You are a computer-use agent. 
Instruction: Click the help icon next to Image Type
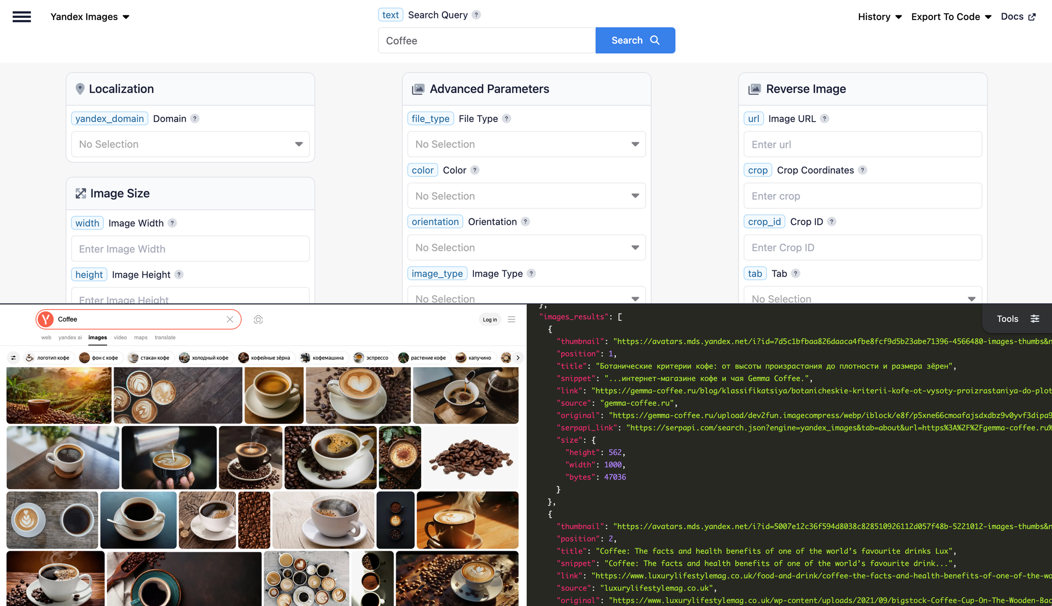pos(531,273)
